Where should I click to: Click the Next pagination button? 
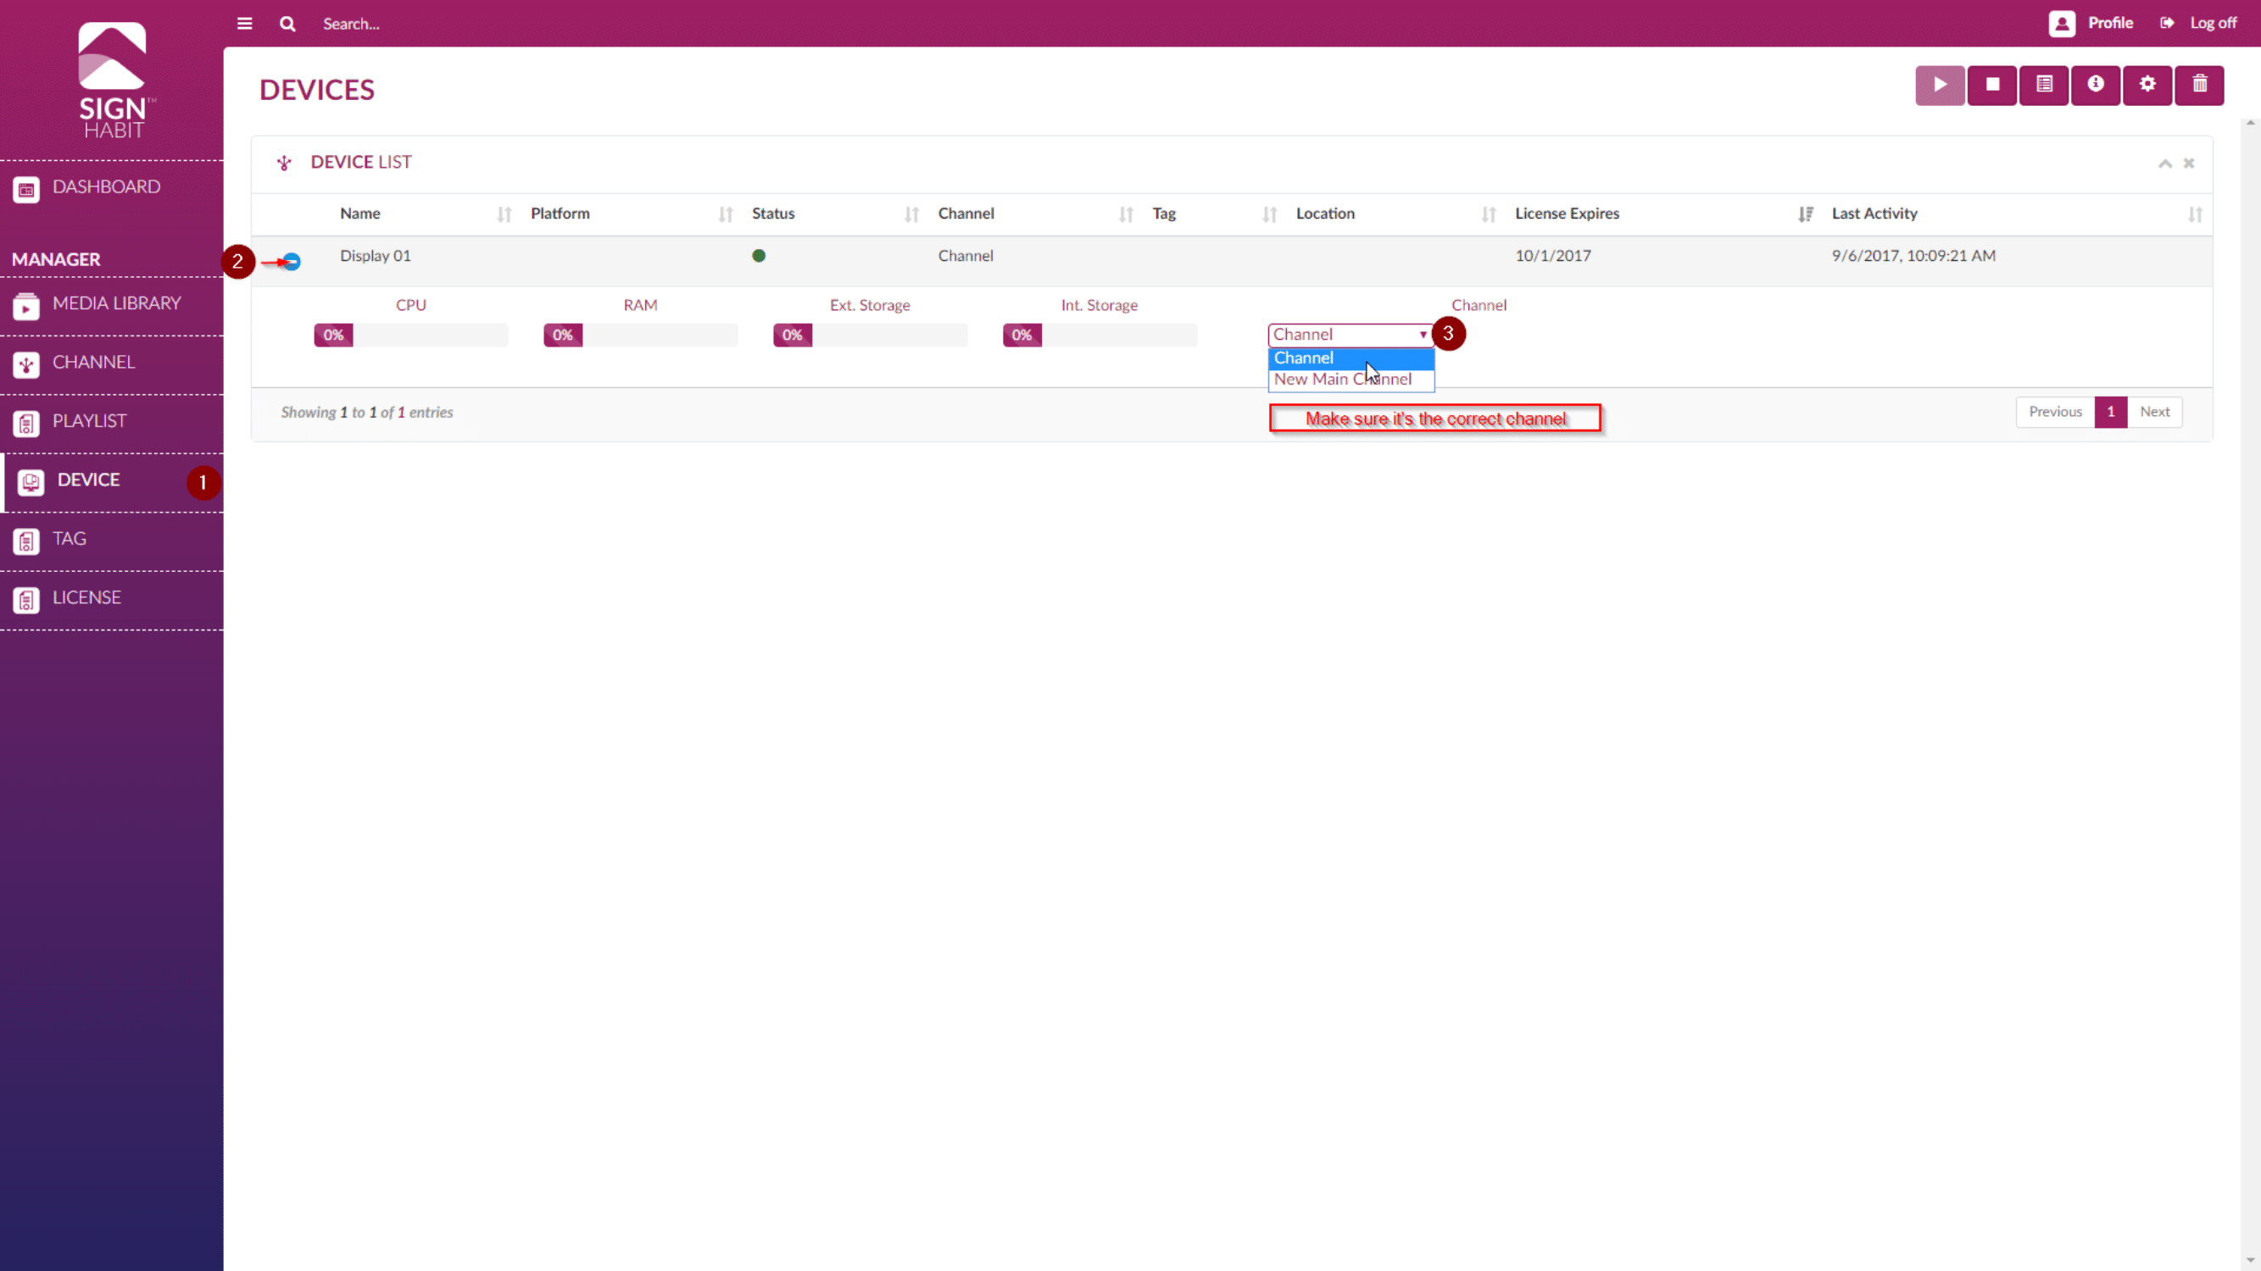click(x=2154, y=412)
